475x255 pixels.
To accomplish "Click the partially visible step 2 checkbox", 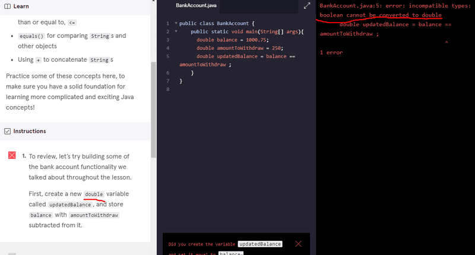I will pos(12,253).
